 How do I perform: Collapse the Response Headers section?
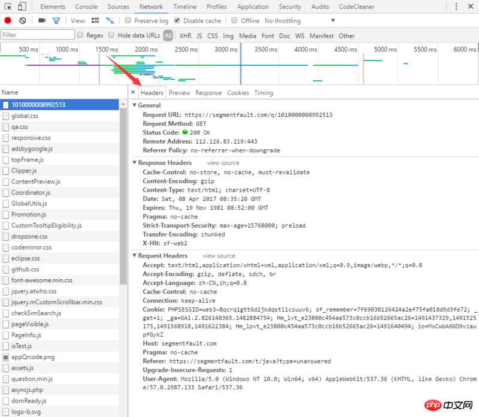(x=135, y=163)
